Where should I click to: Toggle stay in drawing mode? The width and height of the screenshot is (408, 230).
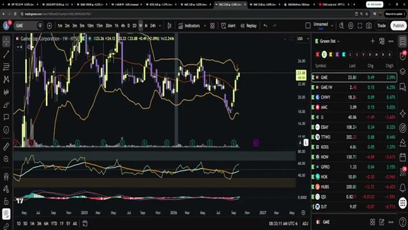6,189
